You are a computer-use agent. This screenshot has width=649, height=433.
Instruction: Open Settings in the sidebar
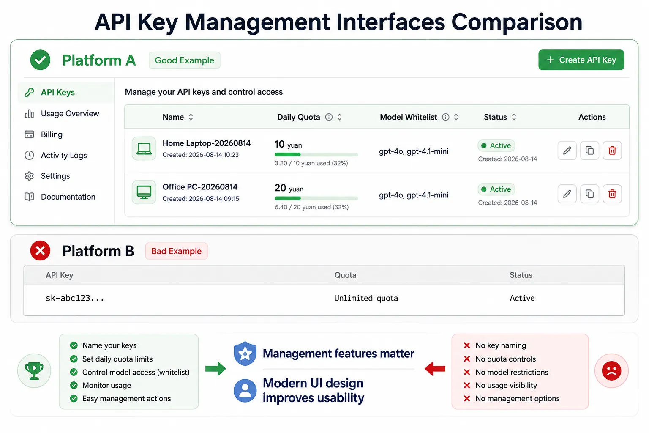click(66, 176)
